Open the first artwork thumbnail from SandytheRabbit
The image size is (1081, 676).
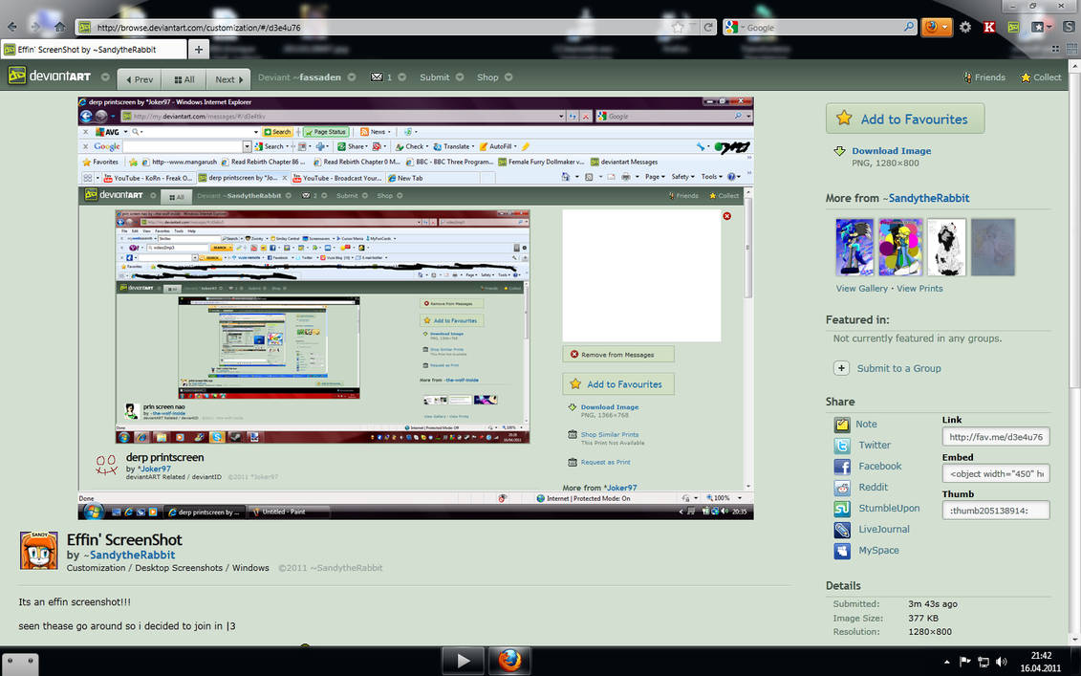pyautogui.click(x=854, y=247)
